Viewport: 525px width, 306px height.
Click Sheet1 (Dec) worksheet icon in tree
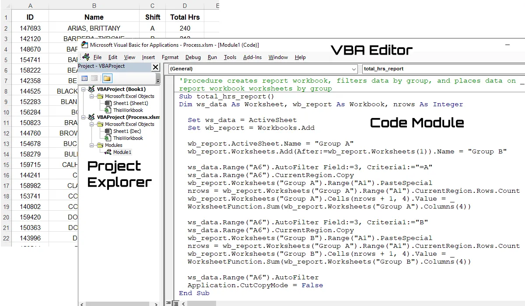point(108,131)
